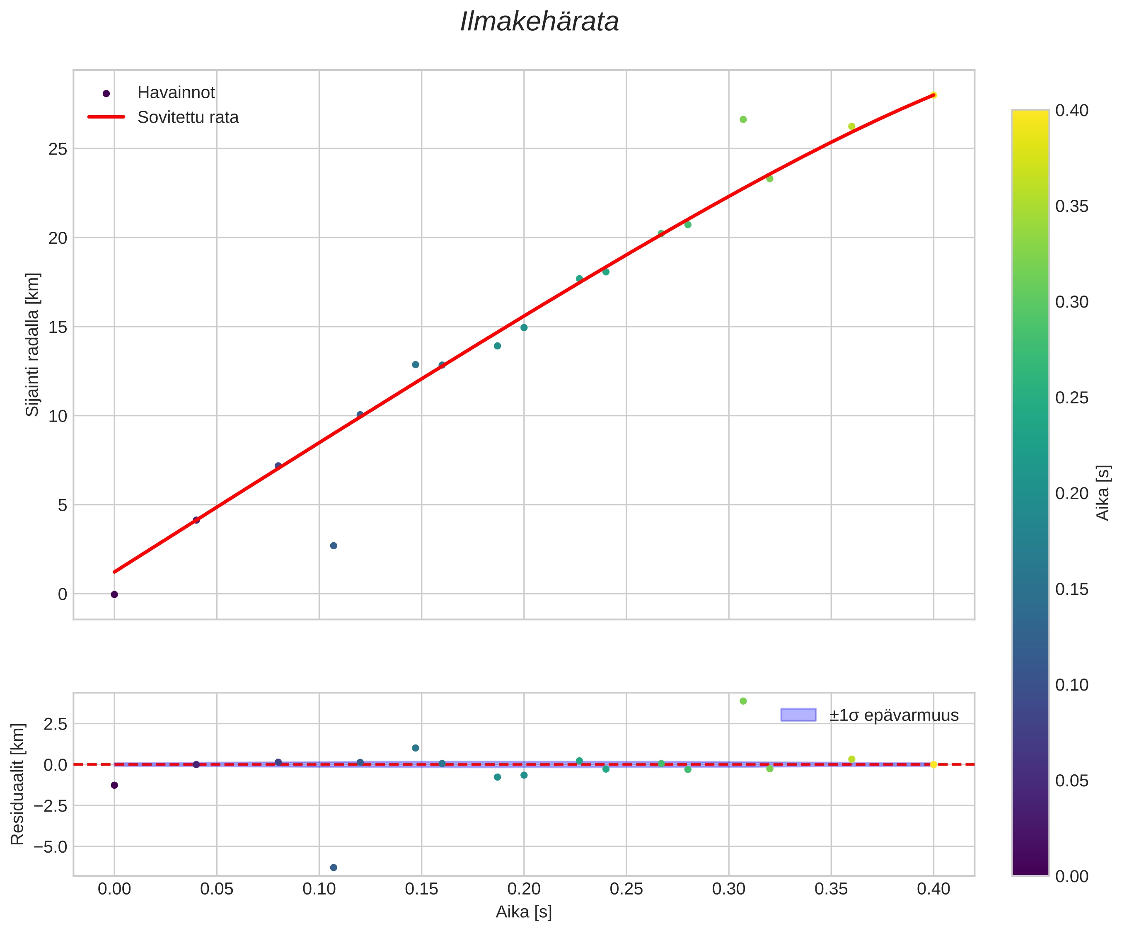1122x931 pixels.
Task: Click the Havainnot legend marker dot
Action: pos(106,94)
